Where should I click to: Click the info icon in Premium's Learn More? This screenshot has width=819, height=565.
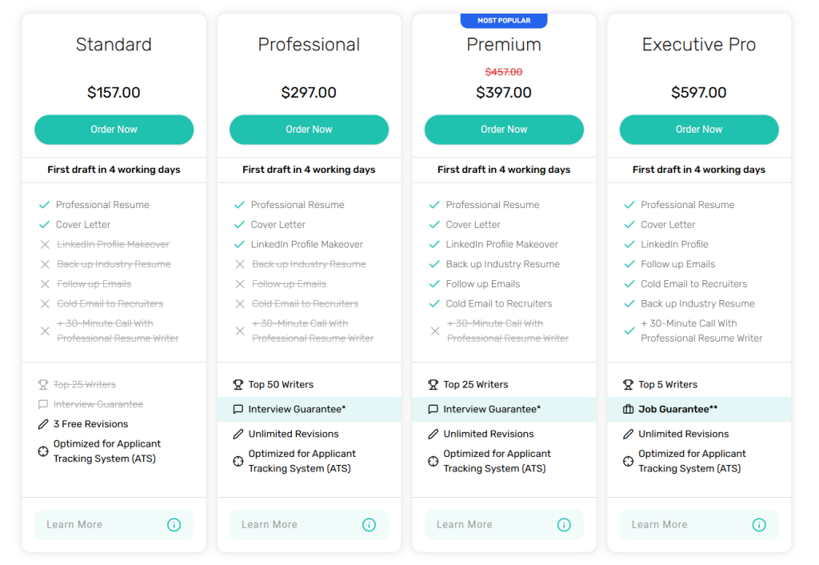(x=564, y=525)
